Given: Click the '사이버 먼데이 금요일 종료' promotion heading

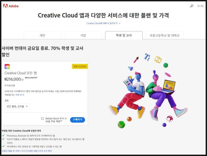Looking at the screenshot, I should pos(43,51).
